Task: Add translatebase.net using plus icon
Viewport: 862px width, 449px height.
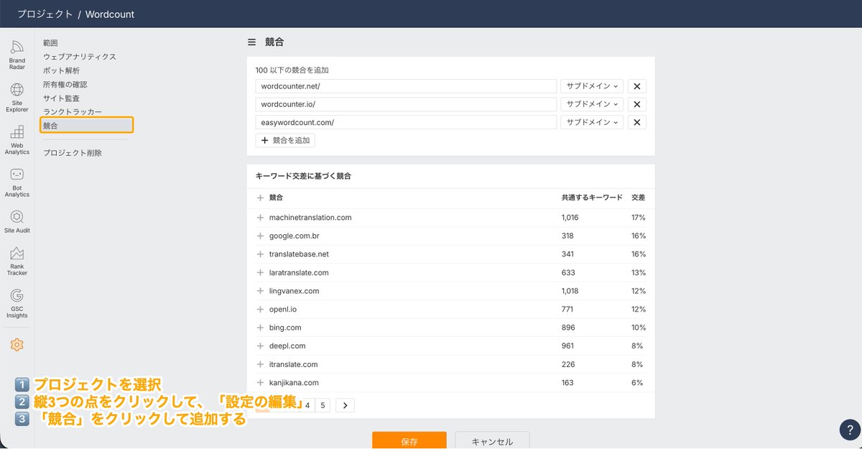Action: pos(260,254)
